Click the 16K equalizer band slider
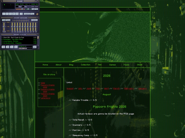This screenshot has height=138, width=185. tap(36, 27)
